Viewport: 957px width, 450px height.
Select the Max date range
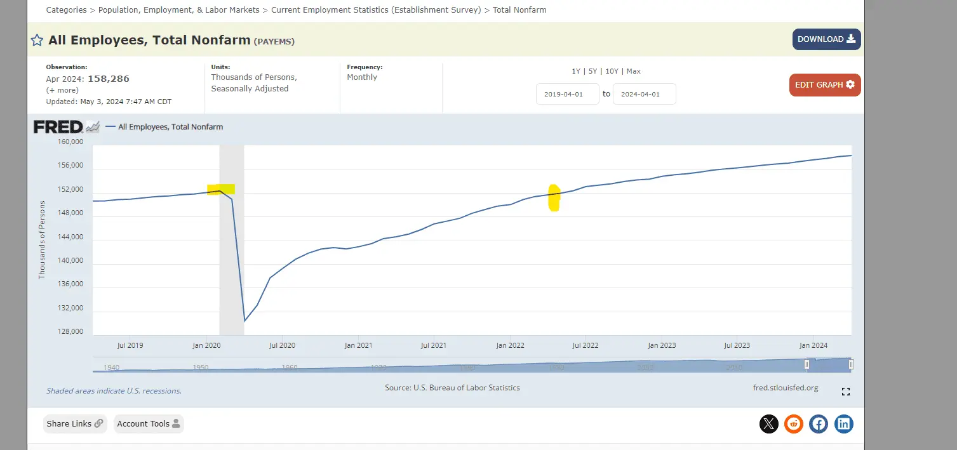click(633, 71)
